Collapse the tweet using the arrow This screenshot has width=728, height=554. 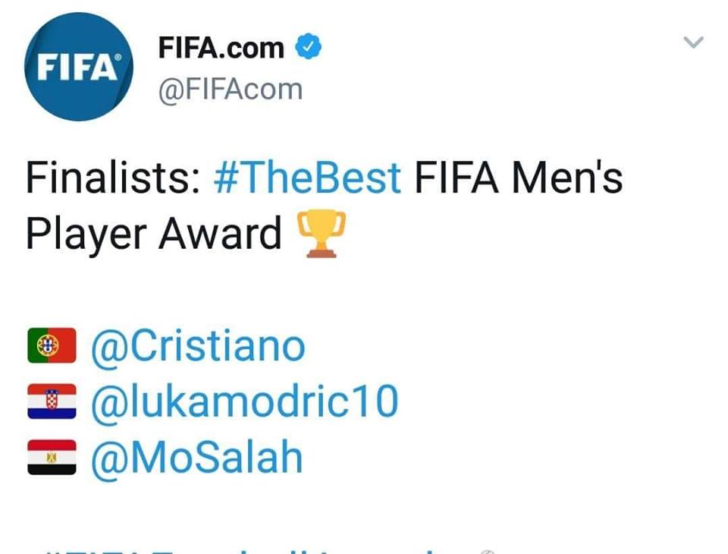tap(692, 43)
